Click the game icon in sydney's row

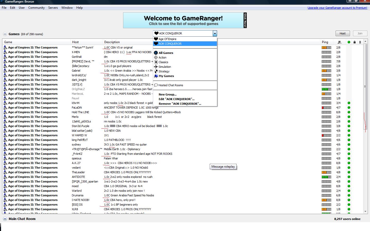click(x=5, y=145)
